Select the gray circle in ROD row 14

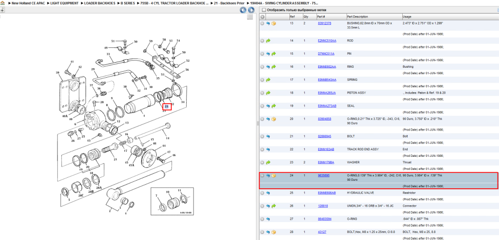262,41
